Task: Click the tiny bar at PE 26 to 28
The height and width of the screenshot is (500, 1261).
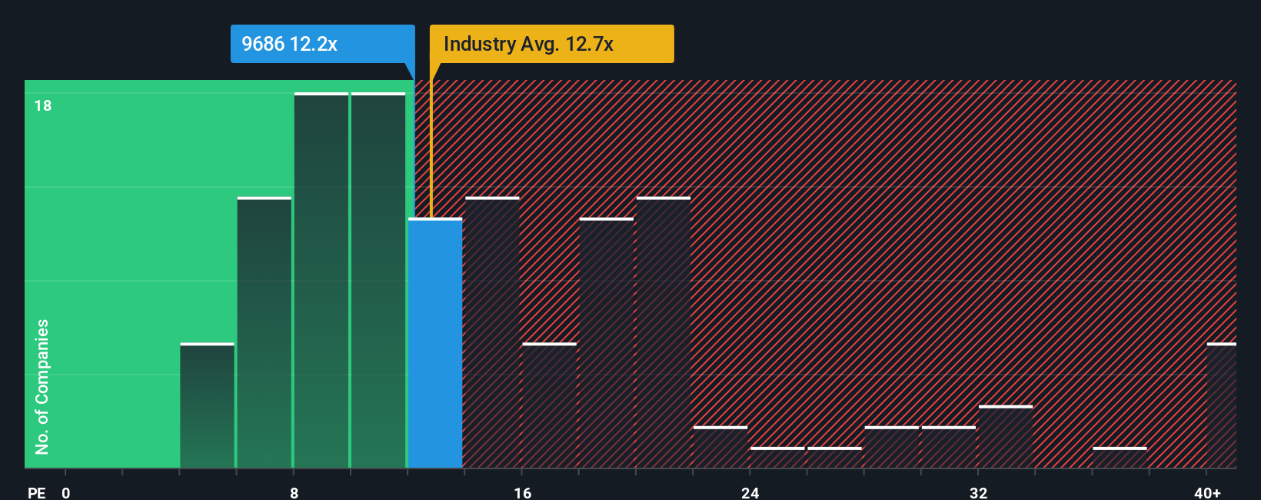Action: [x=834, y=458]
